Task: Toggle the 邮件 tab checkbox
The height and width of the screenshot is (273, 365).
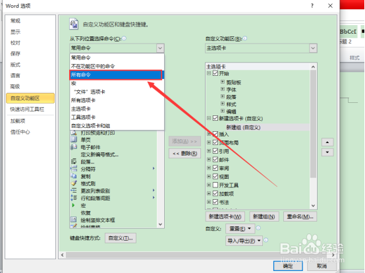Action: click(x=215, y=160)
